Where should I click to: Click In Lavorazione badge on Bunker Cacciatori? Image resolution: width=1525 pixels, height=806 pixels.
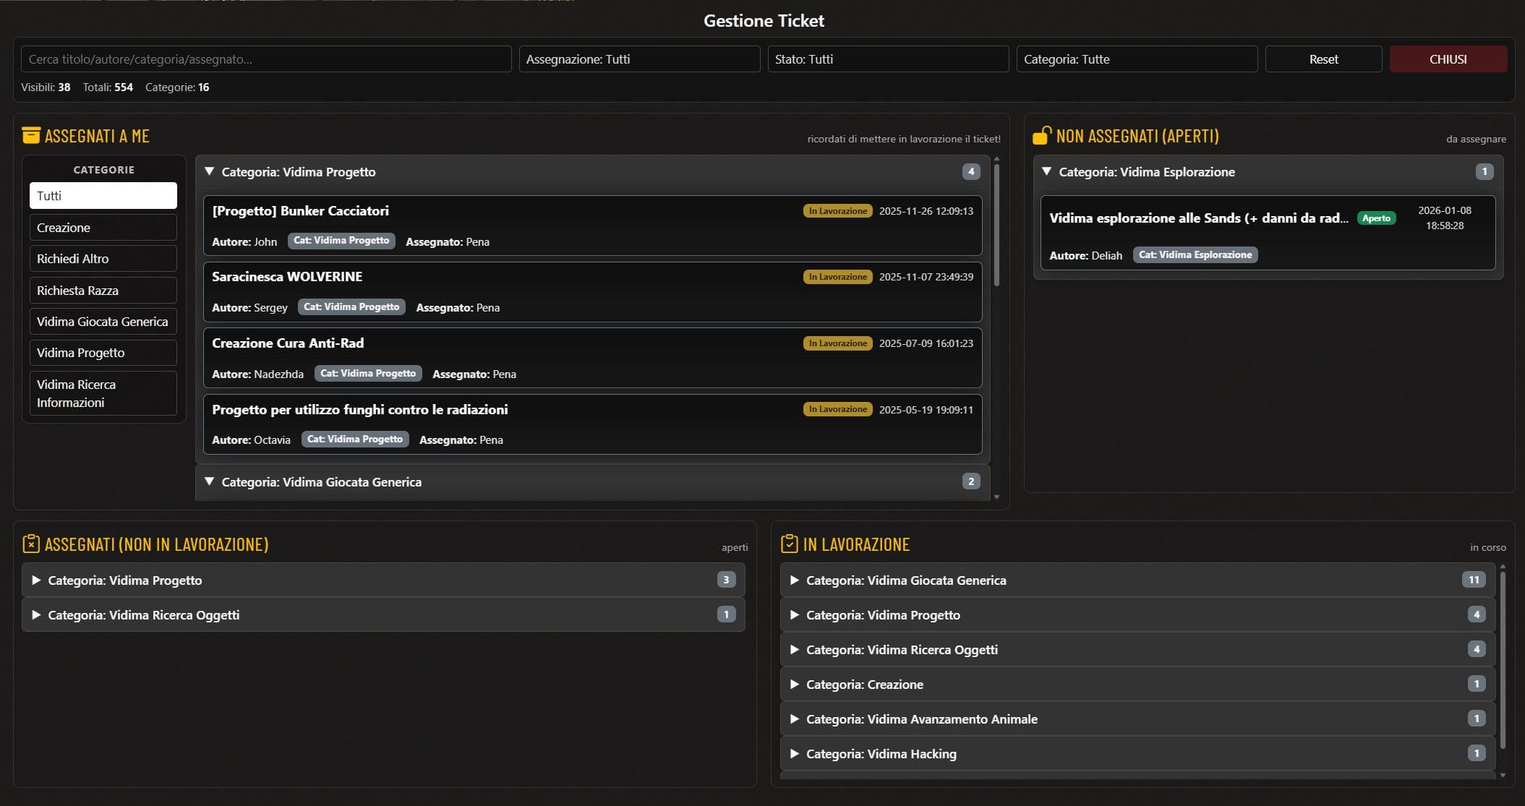[x=837, y=211]
